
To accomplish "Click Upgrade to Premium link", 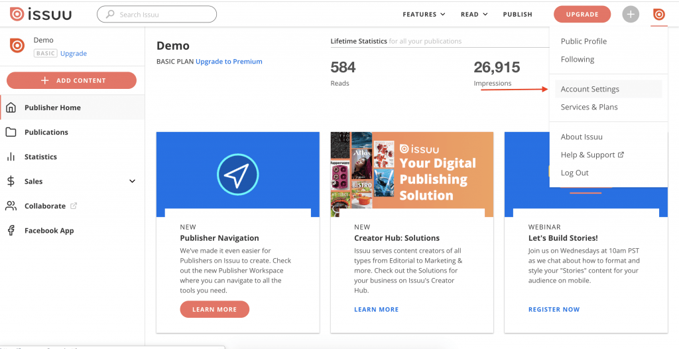I will (229, 62).
